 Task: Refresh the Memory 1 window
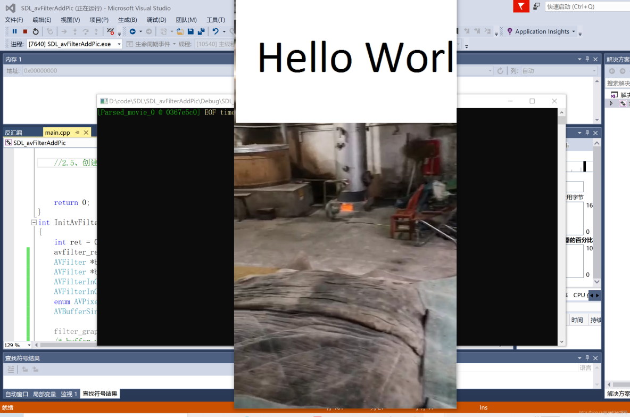pyautogui.click(x=500, y=71)
